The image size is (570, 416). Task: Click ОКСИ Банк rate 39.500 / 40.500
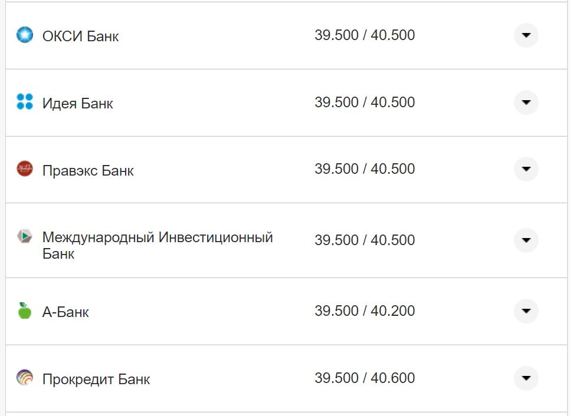[366, 35]
